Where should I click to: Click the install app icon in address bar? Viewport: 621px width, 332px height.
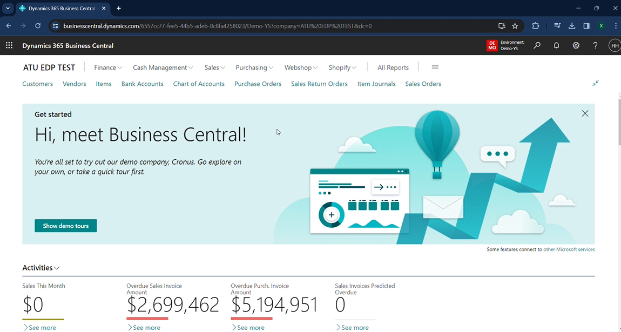click(x=502, y=26)
